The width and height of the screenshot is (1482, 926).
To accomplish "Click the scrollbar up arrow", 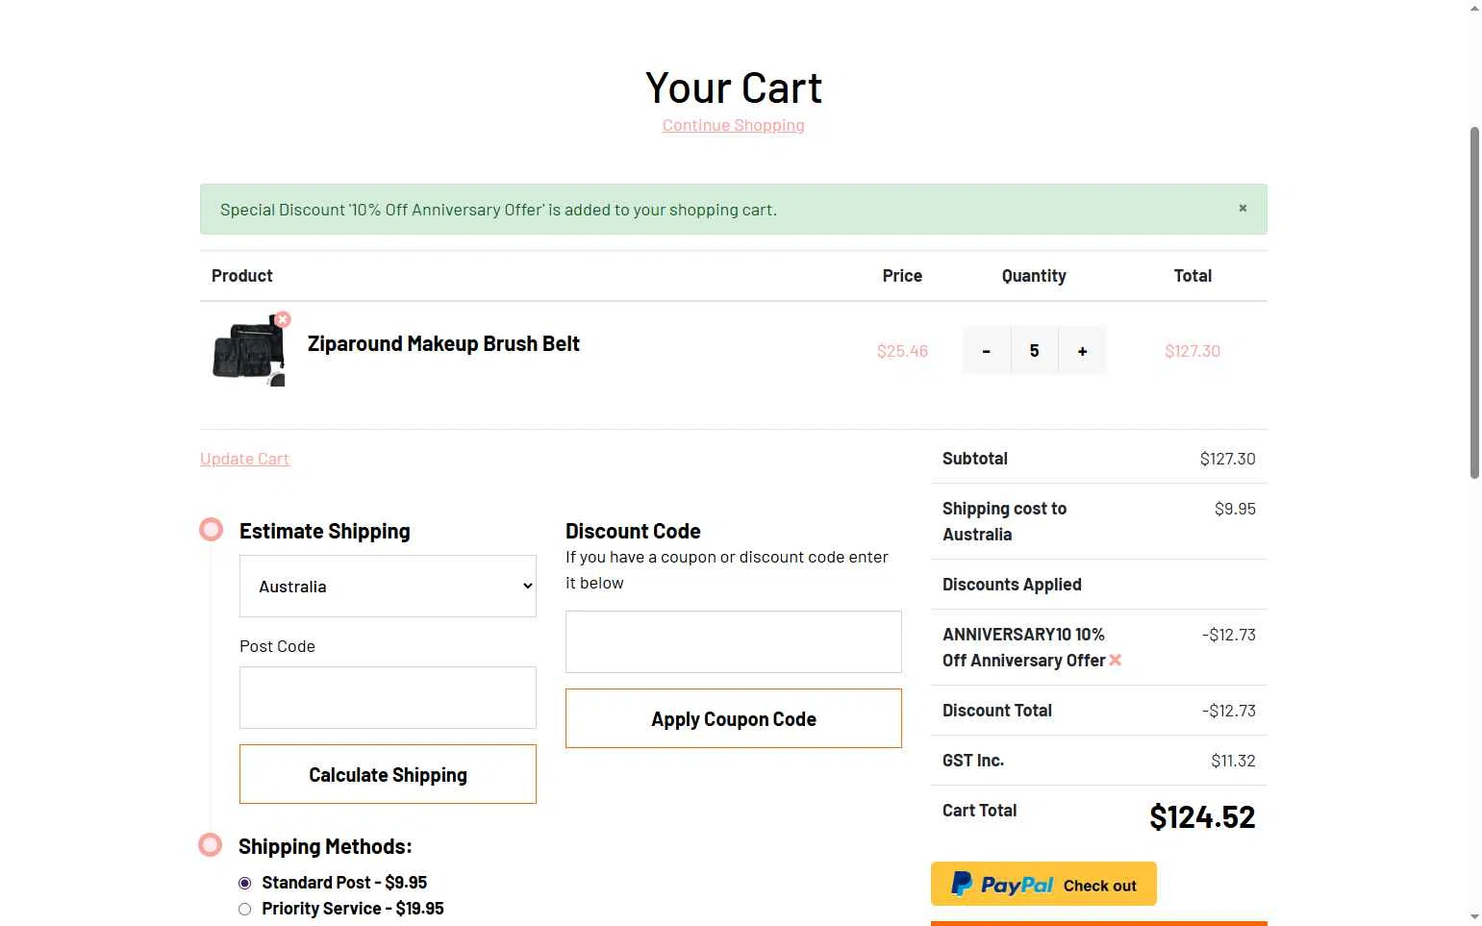I will (1474, 9).
